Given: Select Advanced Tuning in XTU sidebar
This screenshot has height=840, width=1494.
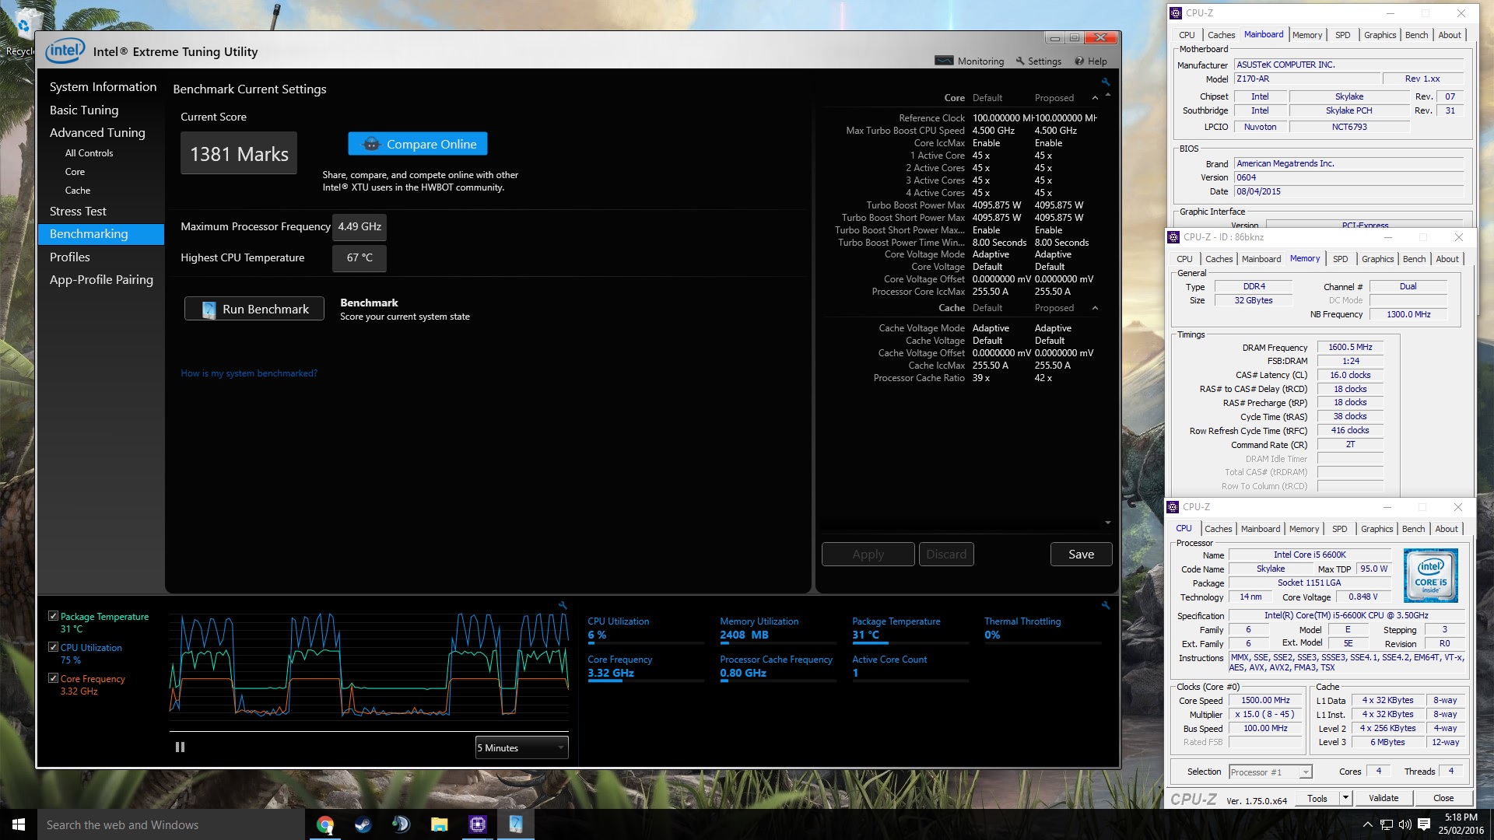Looking at the screenshot, I should [x=97, y=133].
